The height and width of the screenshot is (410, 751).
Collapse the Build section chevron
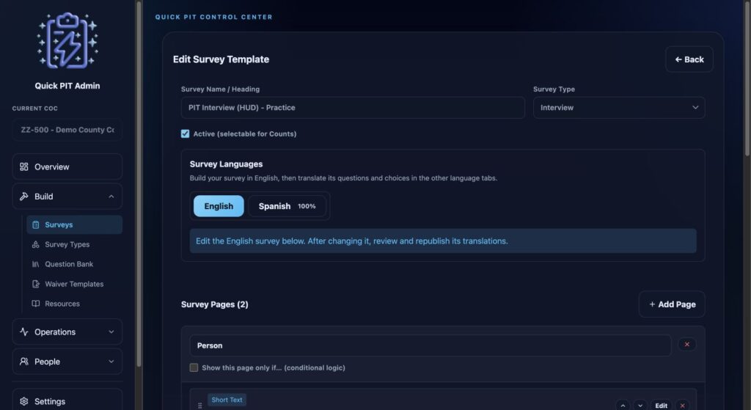[111, 197]
